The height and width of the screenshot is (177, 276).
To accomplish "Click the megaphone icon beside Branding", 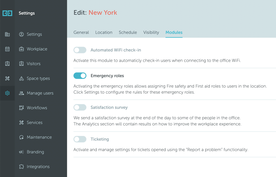I will (x=21, y=152).
